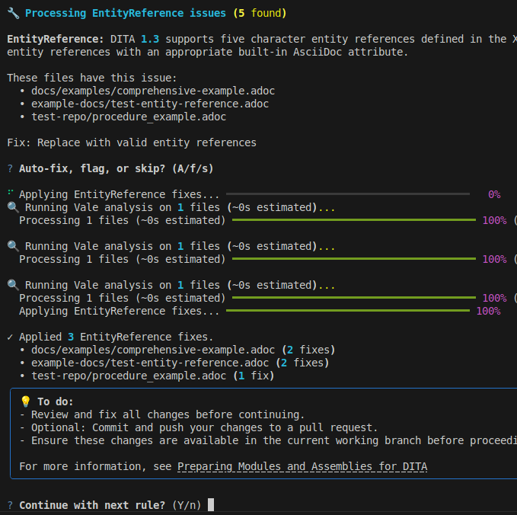517x515 pixels.
Task: Click the (Y/n) options text
Action: [187, 505]
